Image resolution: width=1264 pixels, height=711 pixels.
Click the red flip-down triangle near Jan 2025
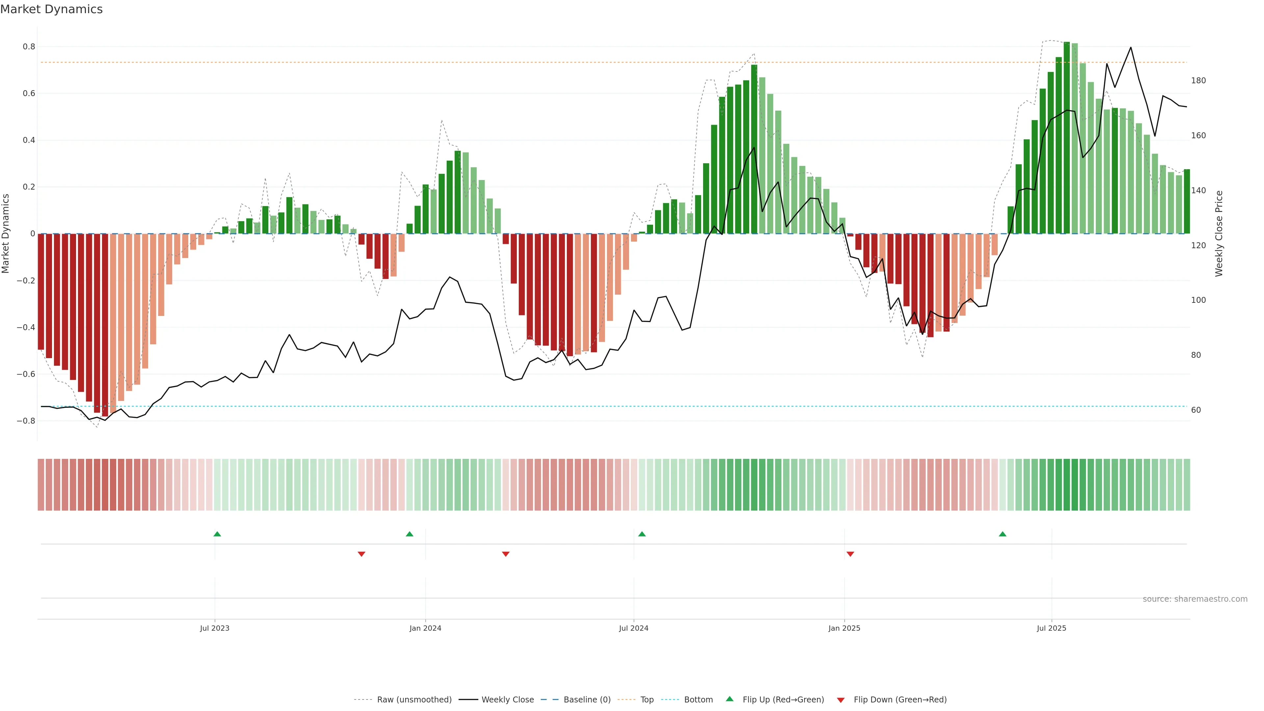point(850,554)
